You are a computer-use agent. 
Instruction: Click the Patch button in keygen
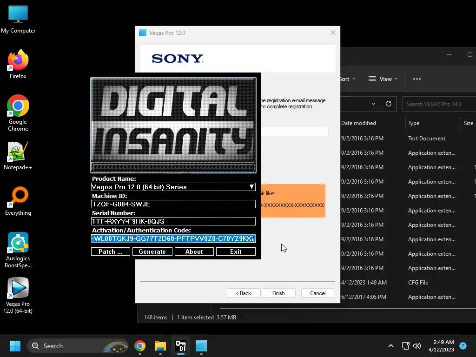(x=111, y=251)
